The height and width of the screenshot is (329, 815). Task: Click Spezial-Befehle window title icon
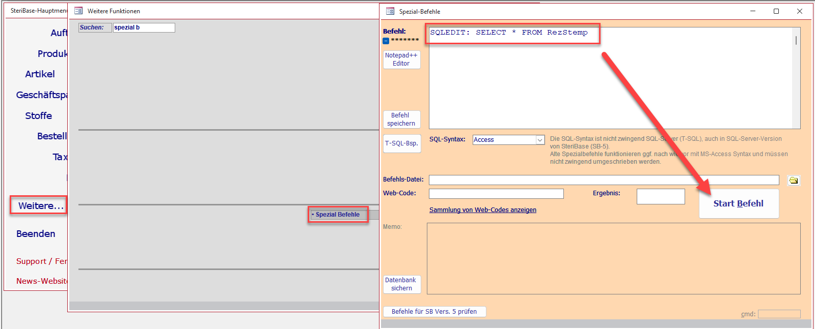pos(390,11)
